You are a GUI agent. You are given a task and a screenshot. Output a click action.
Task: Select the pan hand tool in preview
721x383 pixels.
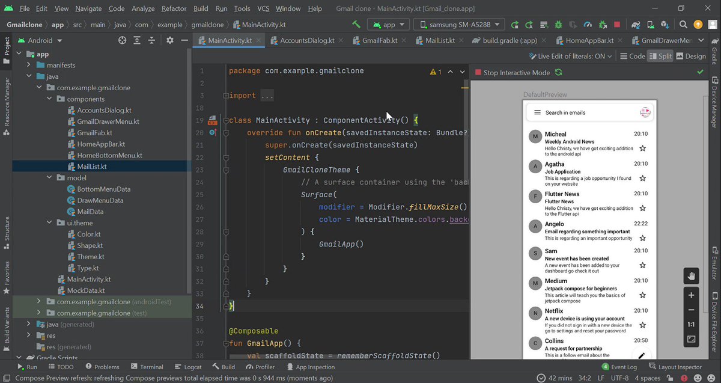pos(691,276)
